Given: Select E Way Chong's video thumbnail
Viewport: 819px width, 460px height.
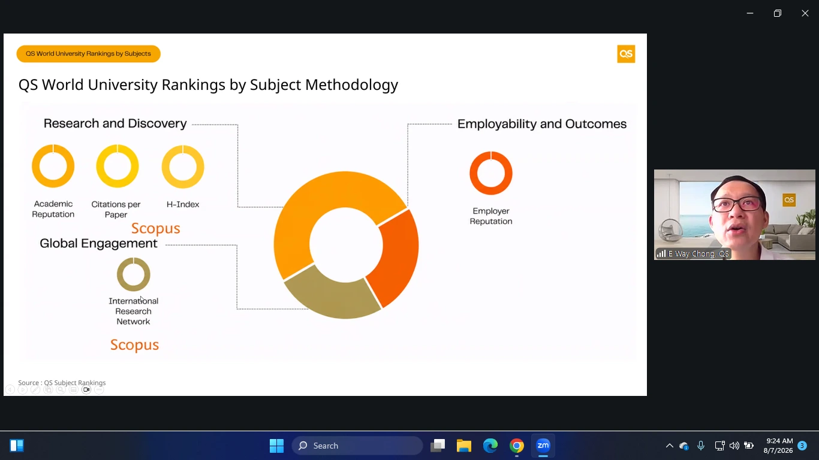Looking at the screenshot, I should (734, 214).
